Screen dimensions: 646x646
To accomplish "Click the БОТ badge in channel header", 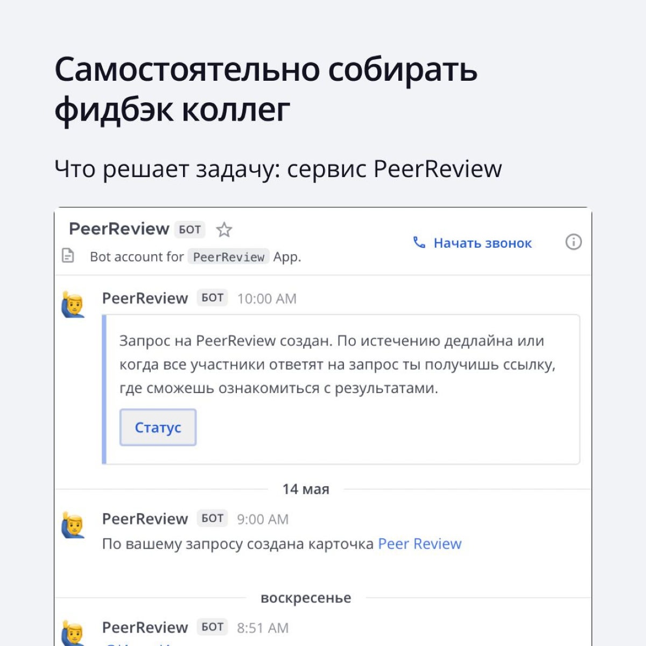I will point(190,230).
